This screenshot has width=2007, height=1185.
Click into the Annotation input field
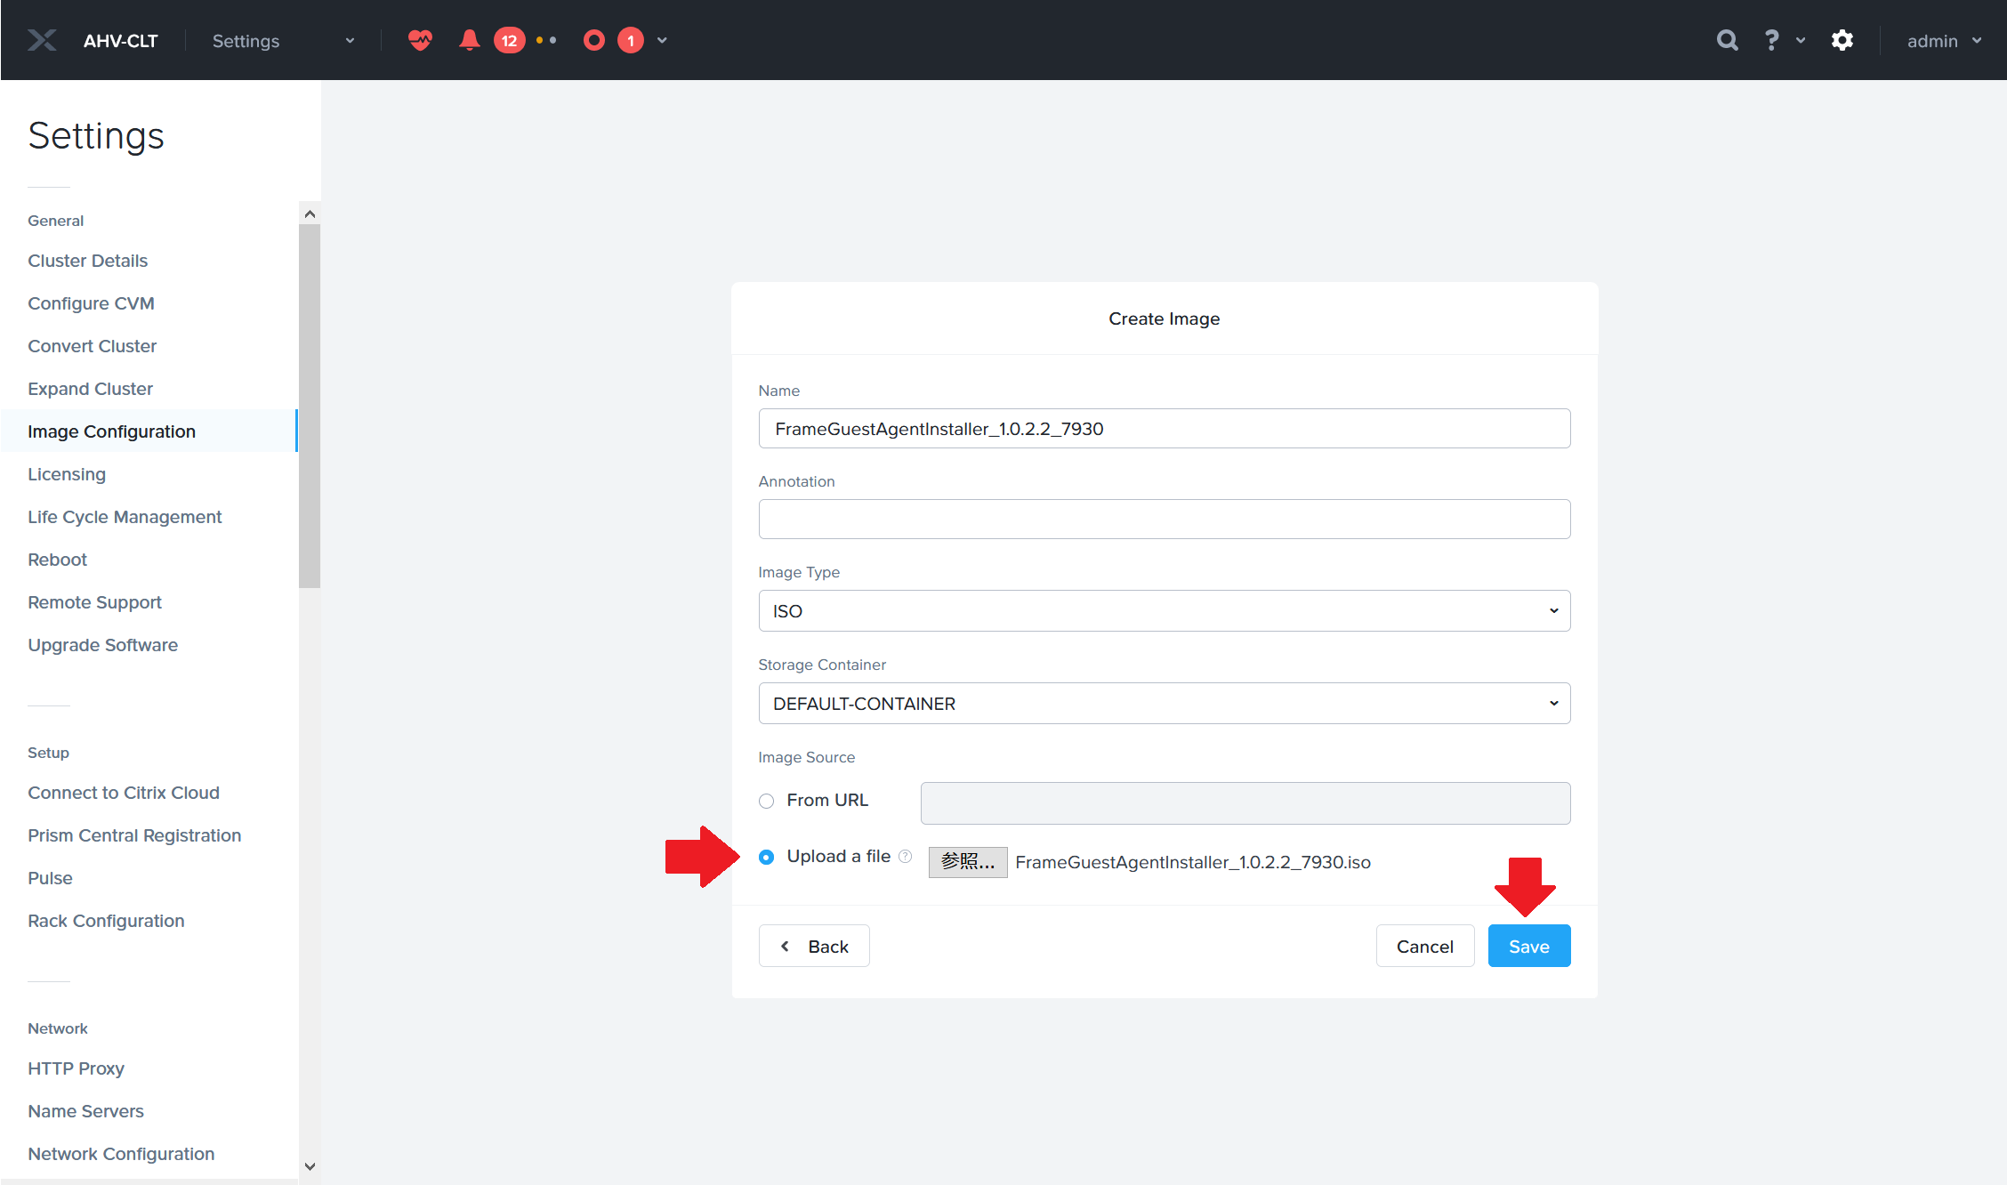coord(1164,519)
